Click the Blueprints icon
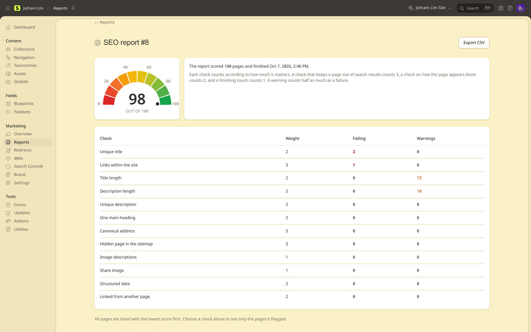This screenshot has width=531, height=332. pyautogui.click(x=8, y=104)
